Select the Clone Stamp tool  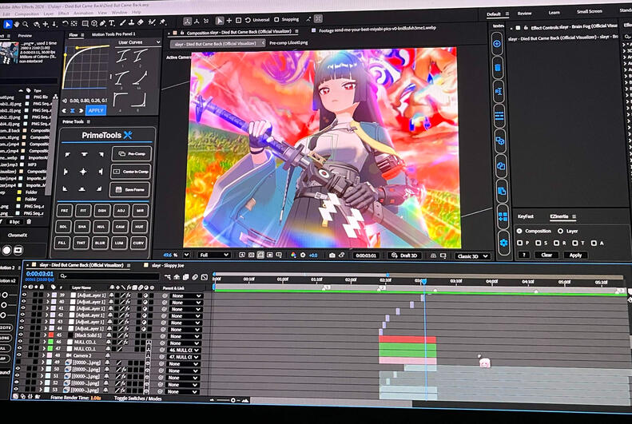131,23
